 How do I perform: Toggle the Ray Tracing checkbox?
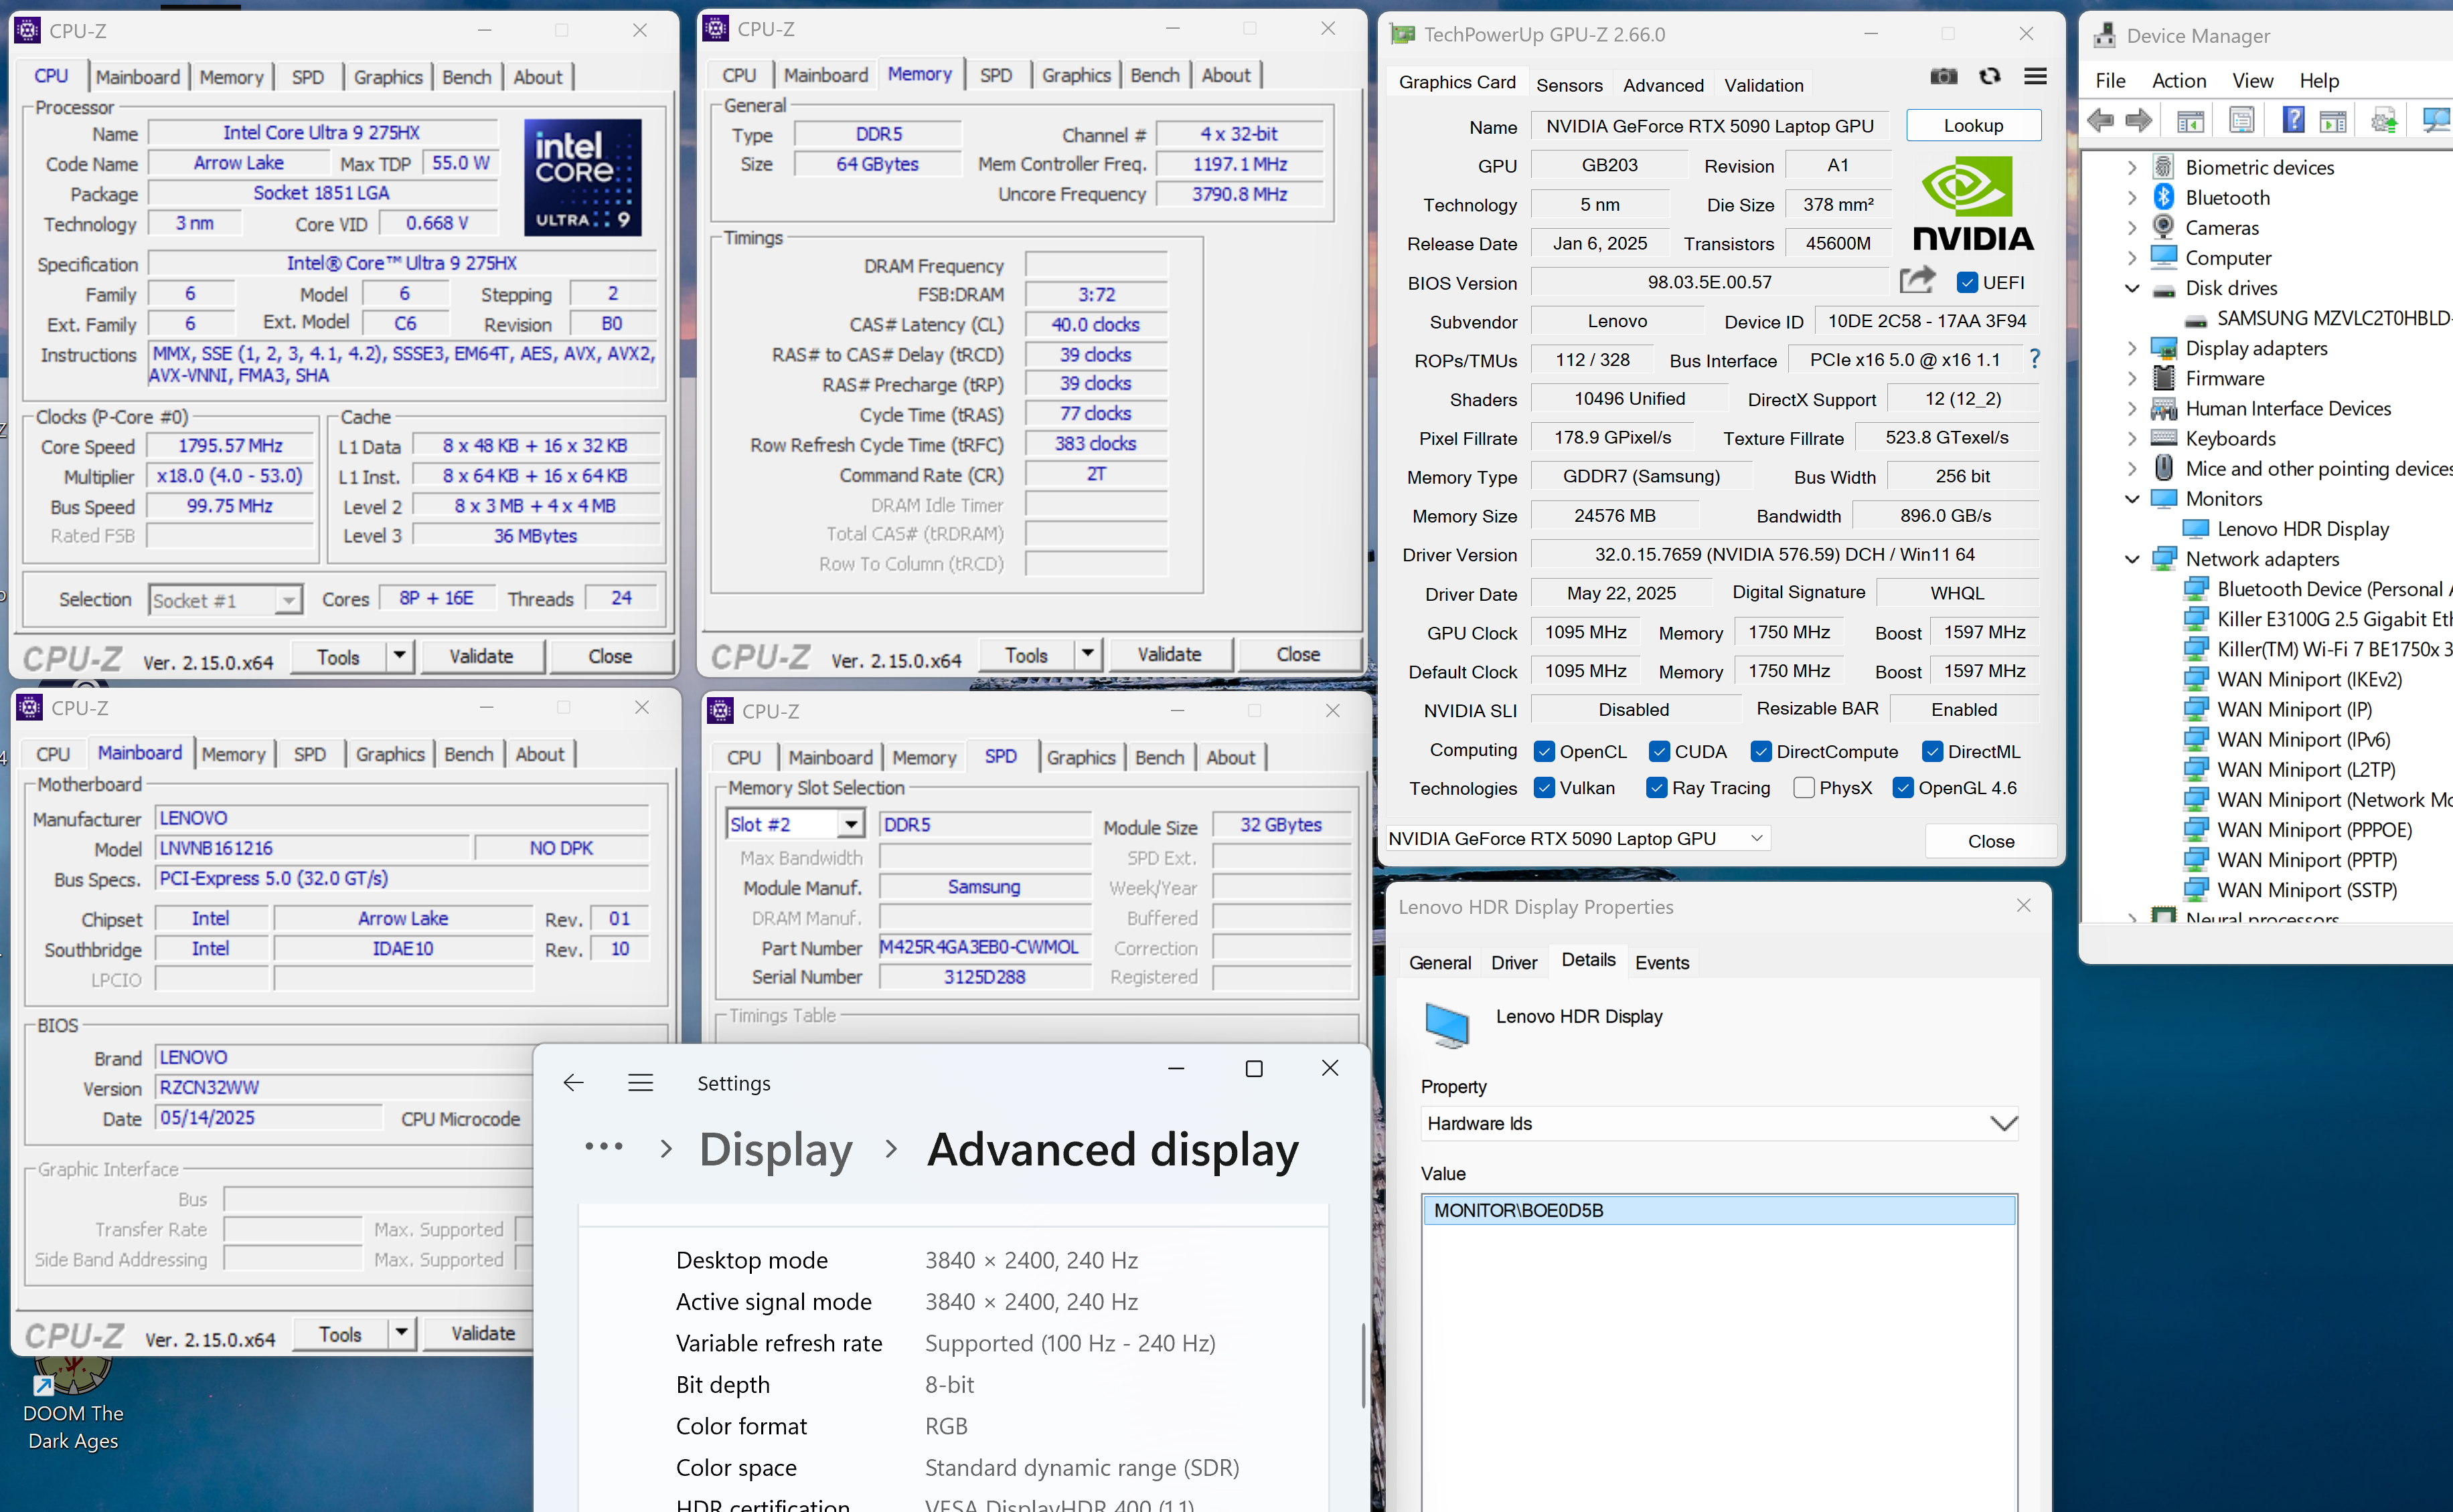point(1657,788)
